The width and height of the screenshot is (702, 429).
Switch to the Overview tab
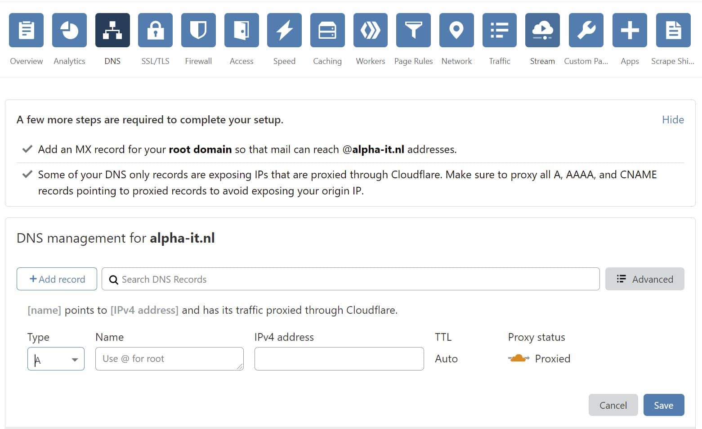[x=27, y=31]
